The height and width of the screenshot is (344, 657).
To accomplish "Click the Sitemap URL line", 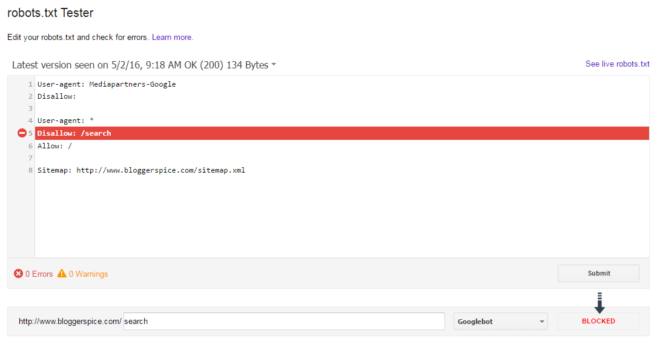I will [x=141, y=170].
